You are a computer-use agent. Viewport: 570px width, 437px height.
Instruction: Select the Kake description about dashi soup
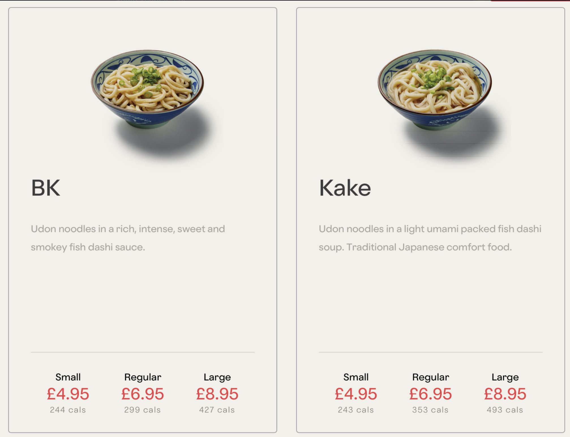(430, 238)
